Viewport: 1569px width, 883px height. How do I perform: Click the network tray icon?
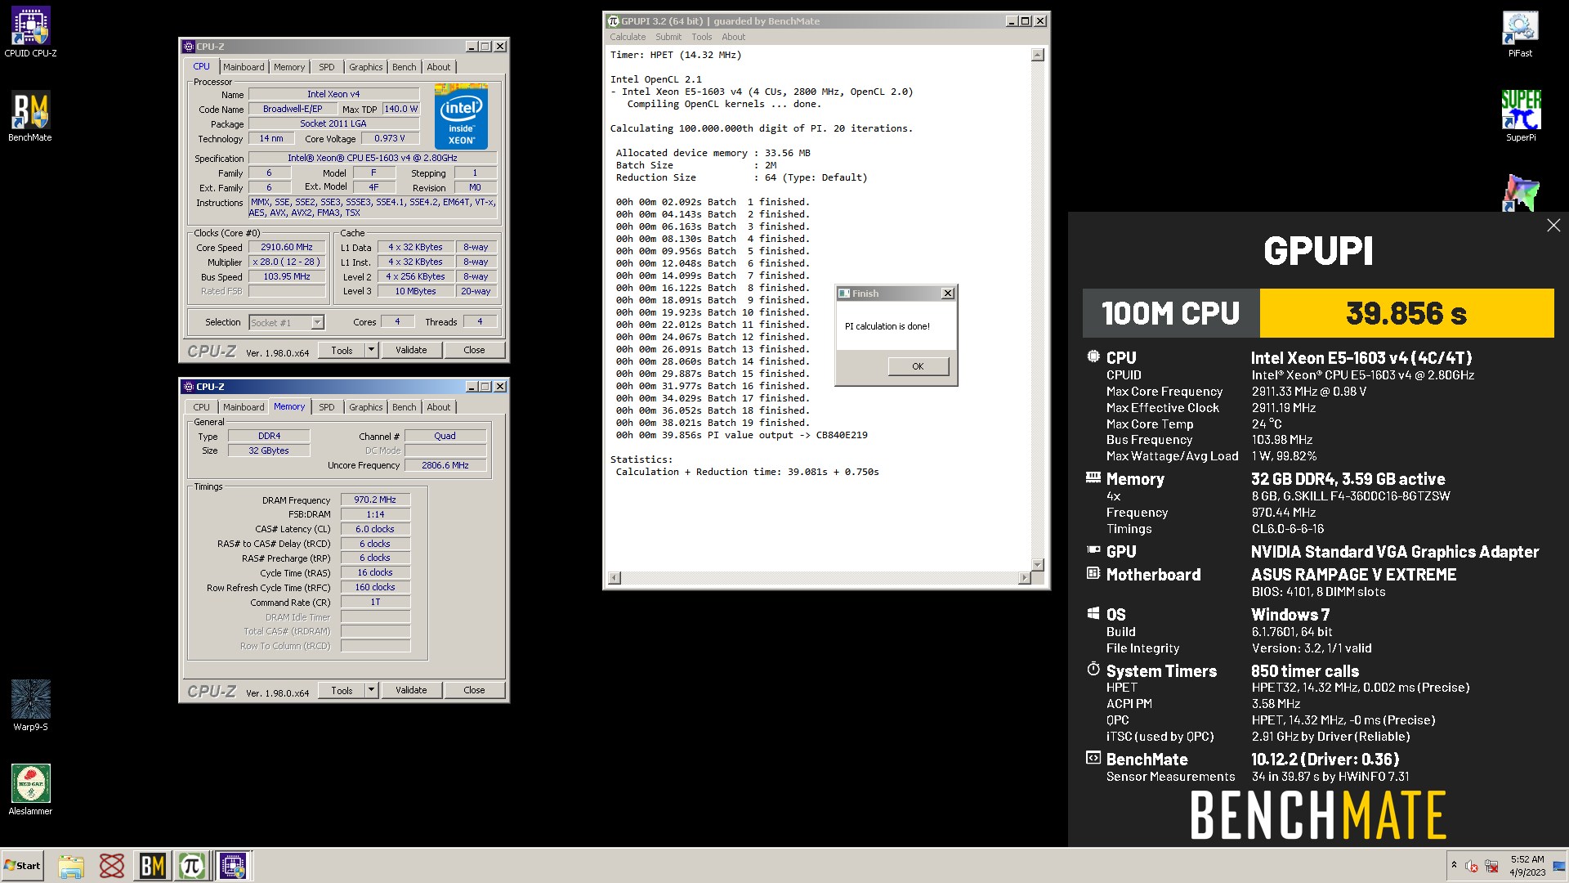click(1491, 866)
